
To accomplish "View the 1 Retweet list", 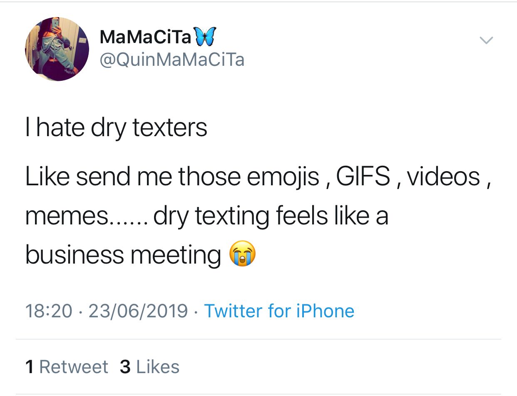I will (x=67, y=367).
